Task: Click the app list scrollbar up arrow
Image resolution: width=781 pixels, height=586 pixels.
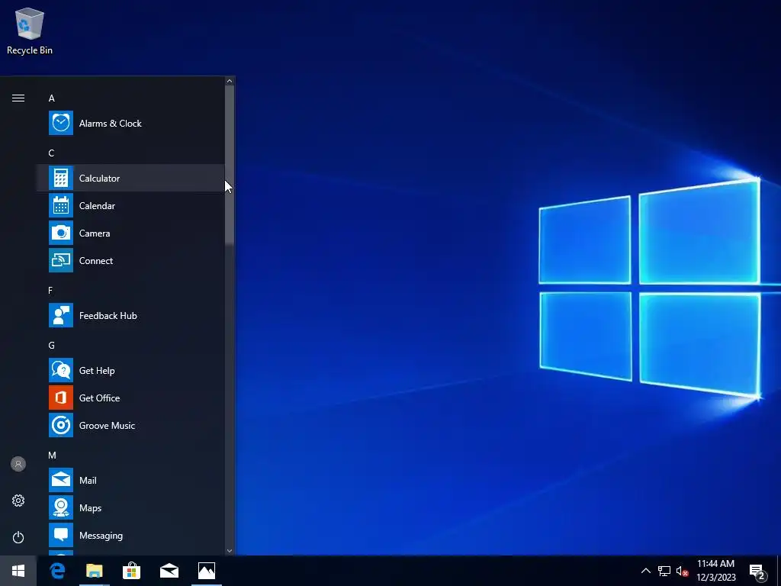Action: click(x=230, y=81)
